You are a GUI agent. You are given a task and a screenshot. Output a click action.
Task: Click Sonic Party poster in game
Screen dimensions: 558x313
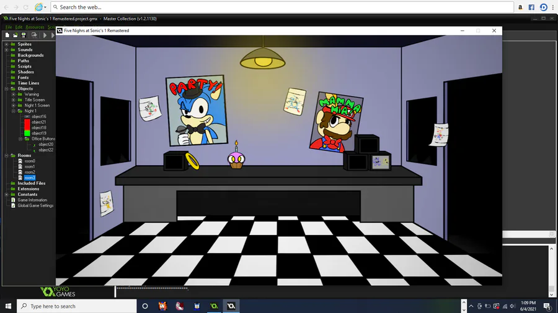point(197,110)
